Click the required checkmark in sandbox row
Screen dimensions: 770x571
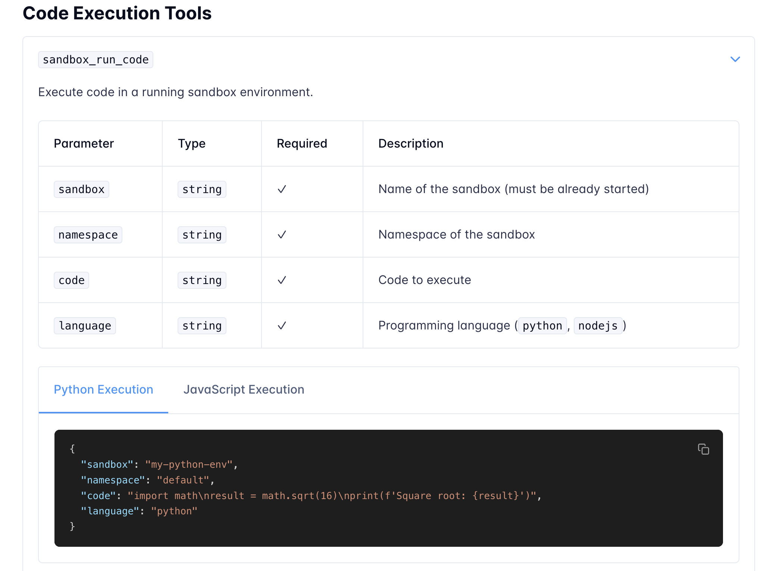pos(282,189)
